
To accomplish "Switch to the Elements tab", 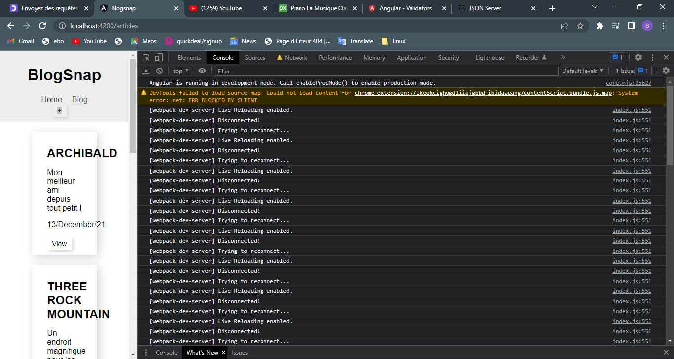I will point(189,58).
